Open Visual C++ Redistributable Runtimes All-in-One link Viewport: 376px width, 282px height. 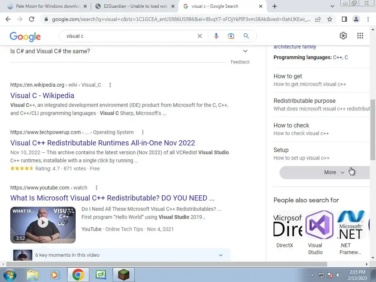click(103, 143)
